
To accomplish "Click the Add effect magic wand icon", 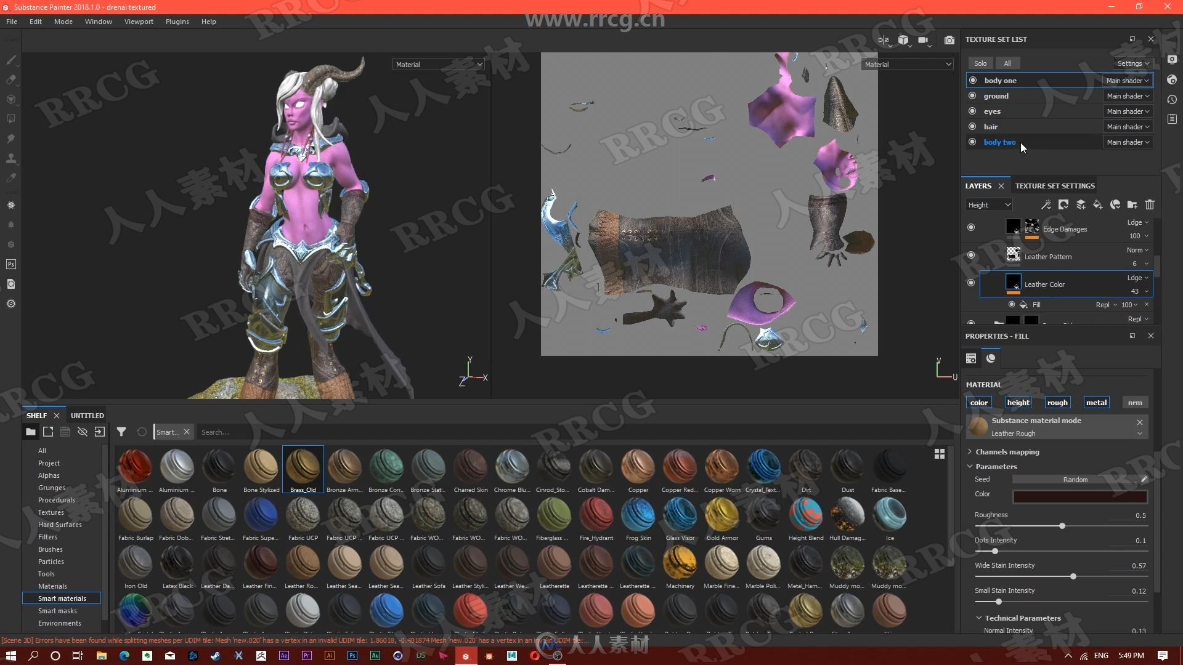I will (1046, 204).
